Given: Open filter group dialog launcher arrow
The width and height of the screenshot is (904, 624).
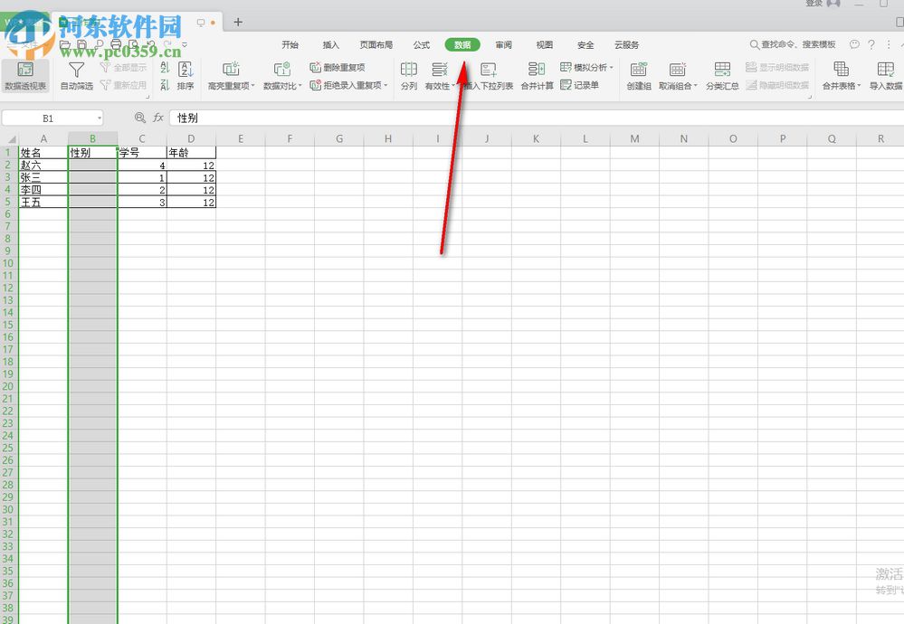Looking at the screenshot, I should (x=147, y=96).
